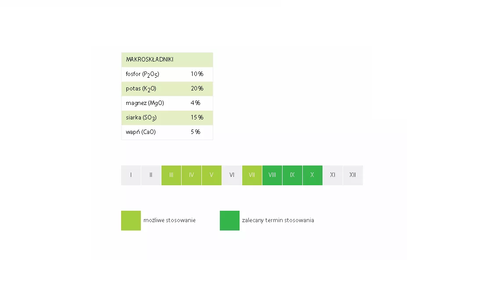Viewport: 491px width, 306px height.
Task: Click the light green 'możliwe stosowanie' swatch
Action: coord(131,220)
